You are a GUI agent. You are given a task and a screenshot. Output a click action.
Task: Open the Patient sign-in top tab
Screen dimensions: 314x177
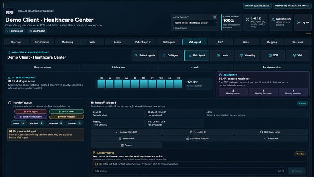(x=143, y=42)
